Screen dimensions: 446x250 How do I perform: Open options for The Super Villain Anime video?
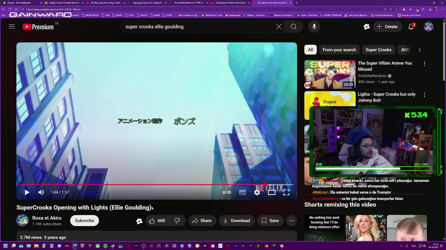coord(424,64)
